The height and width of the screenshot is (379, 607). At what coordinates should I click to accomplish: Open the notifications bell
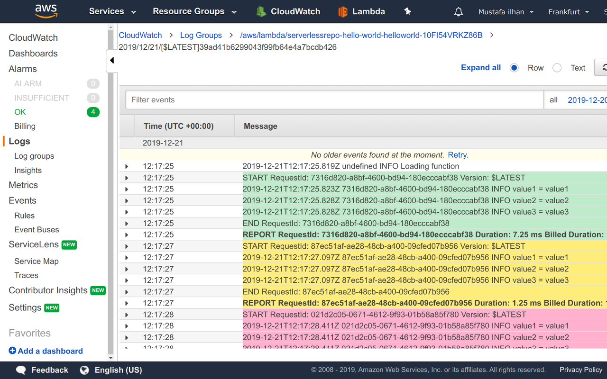pyautogui.click(x=458, y=12)
